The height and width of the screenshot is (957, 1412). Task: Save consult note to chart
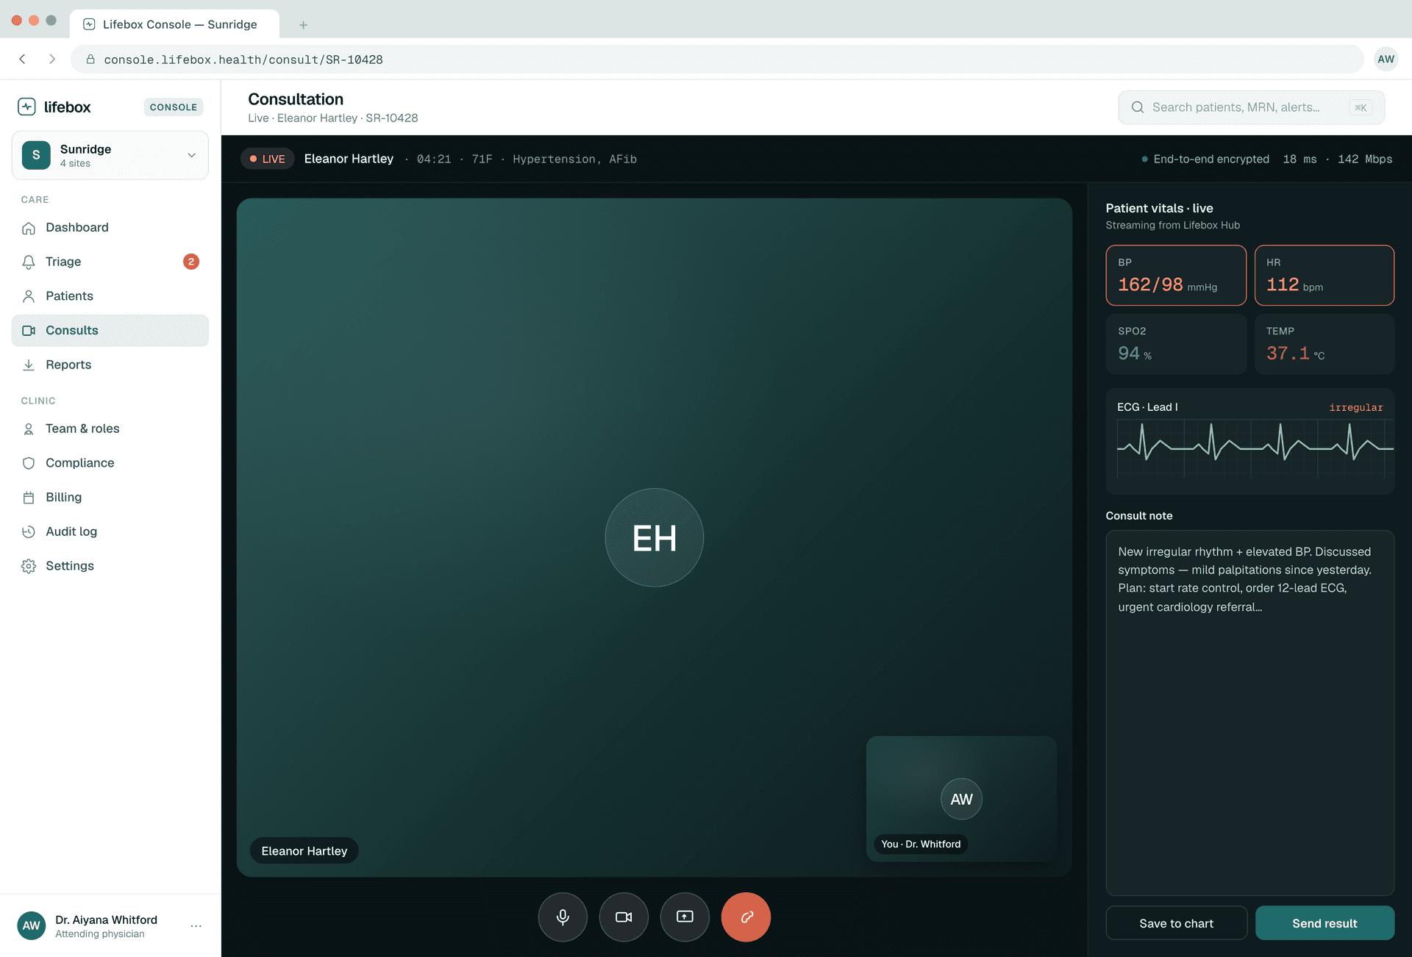[1176, 923]
